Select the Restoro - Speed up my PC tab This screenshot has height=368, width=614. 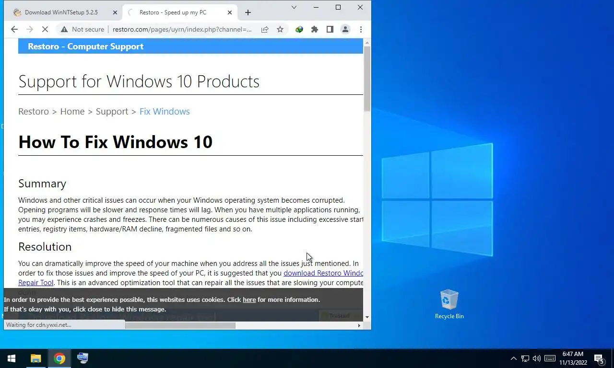(x=180, y=12)
